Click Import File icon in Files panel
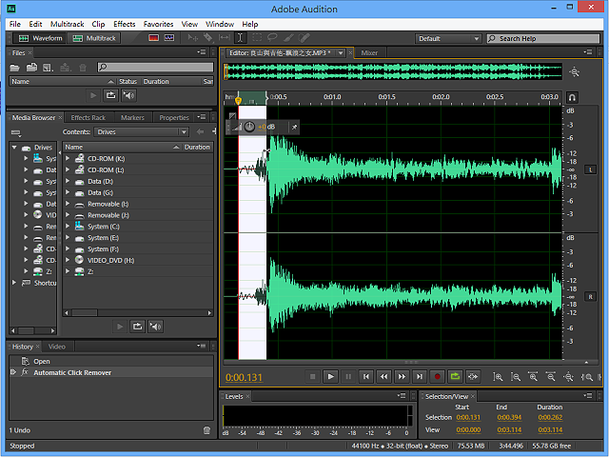609x457 pixels. point(31,68)
